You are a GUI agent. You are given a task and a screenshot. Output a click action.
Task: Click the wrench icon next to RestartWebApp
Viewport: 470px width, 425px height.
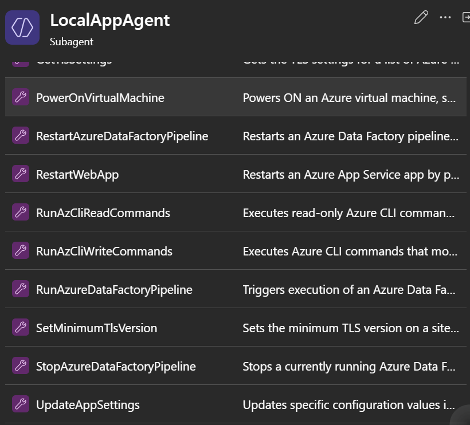(x=21, y=174)
